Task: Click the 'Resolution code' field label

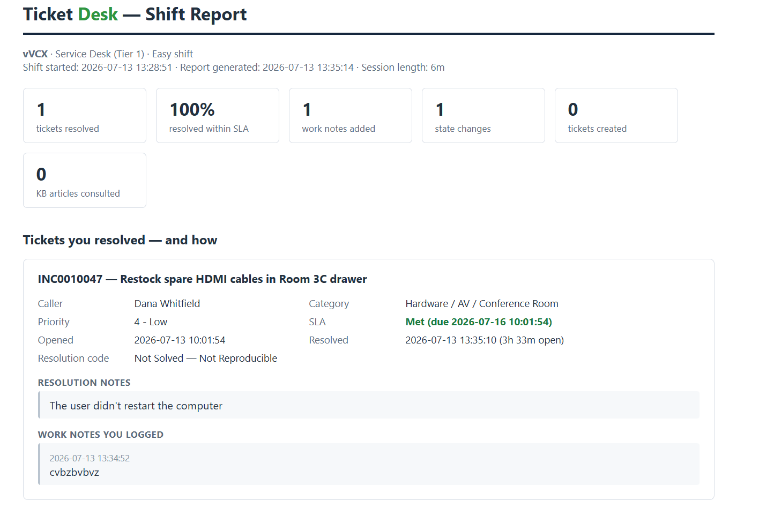Action: [x=73, y=358]
